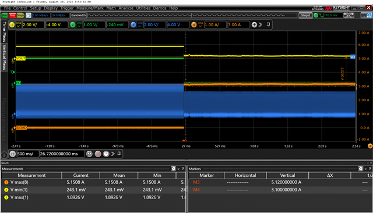The height and width of the screenshot is (213, 373).
Task: Select the V max(8) measurement row
Action: 93,182
